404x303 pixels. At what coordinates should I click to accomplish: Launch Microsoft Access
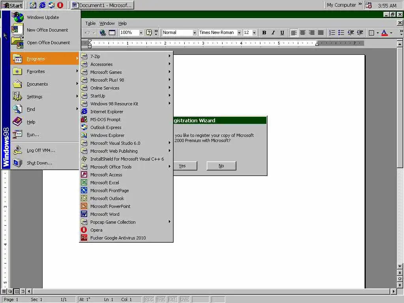[x=126, y=175]
